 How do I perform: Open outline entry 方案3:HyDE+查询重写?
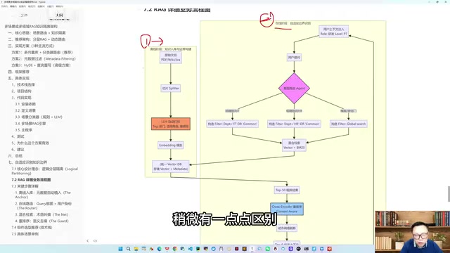[41, 65]
